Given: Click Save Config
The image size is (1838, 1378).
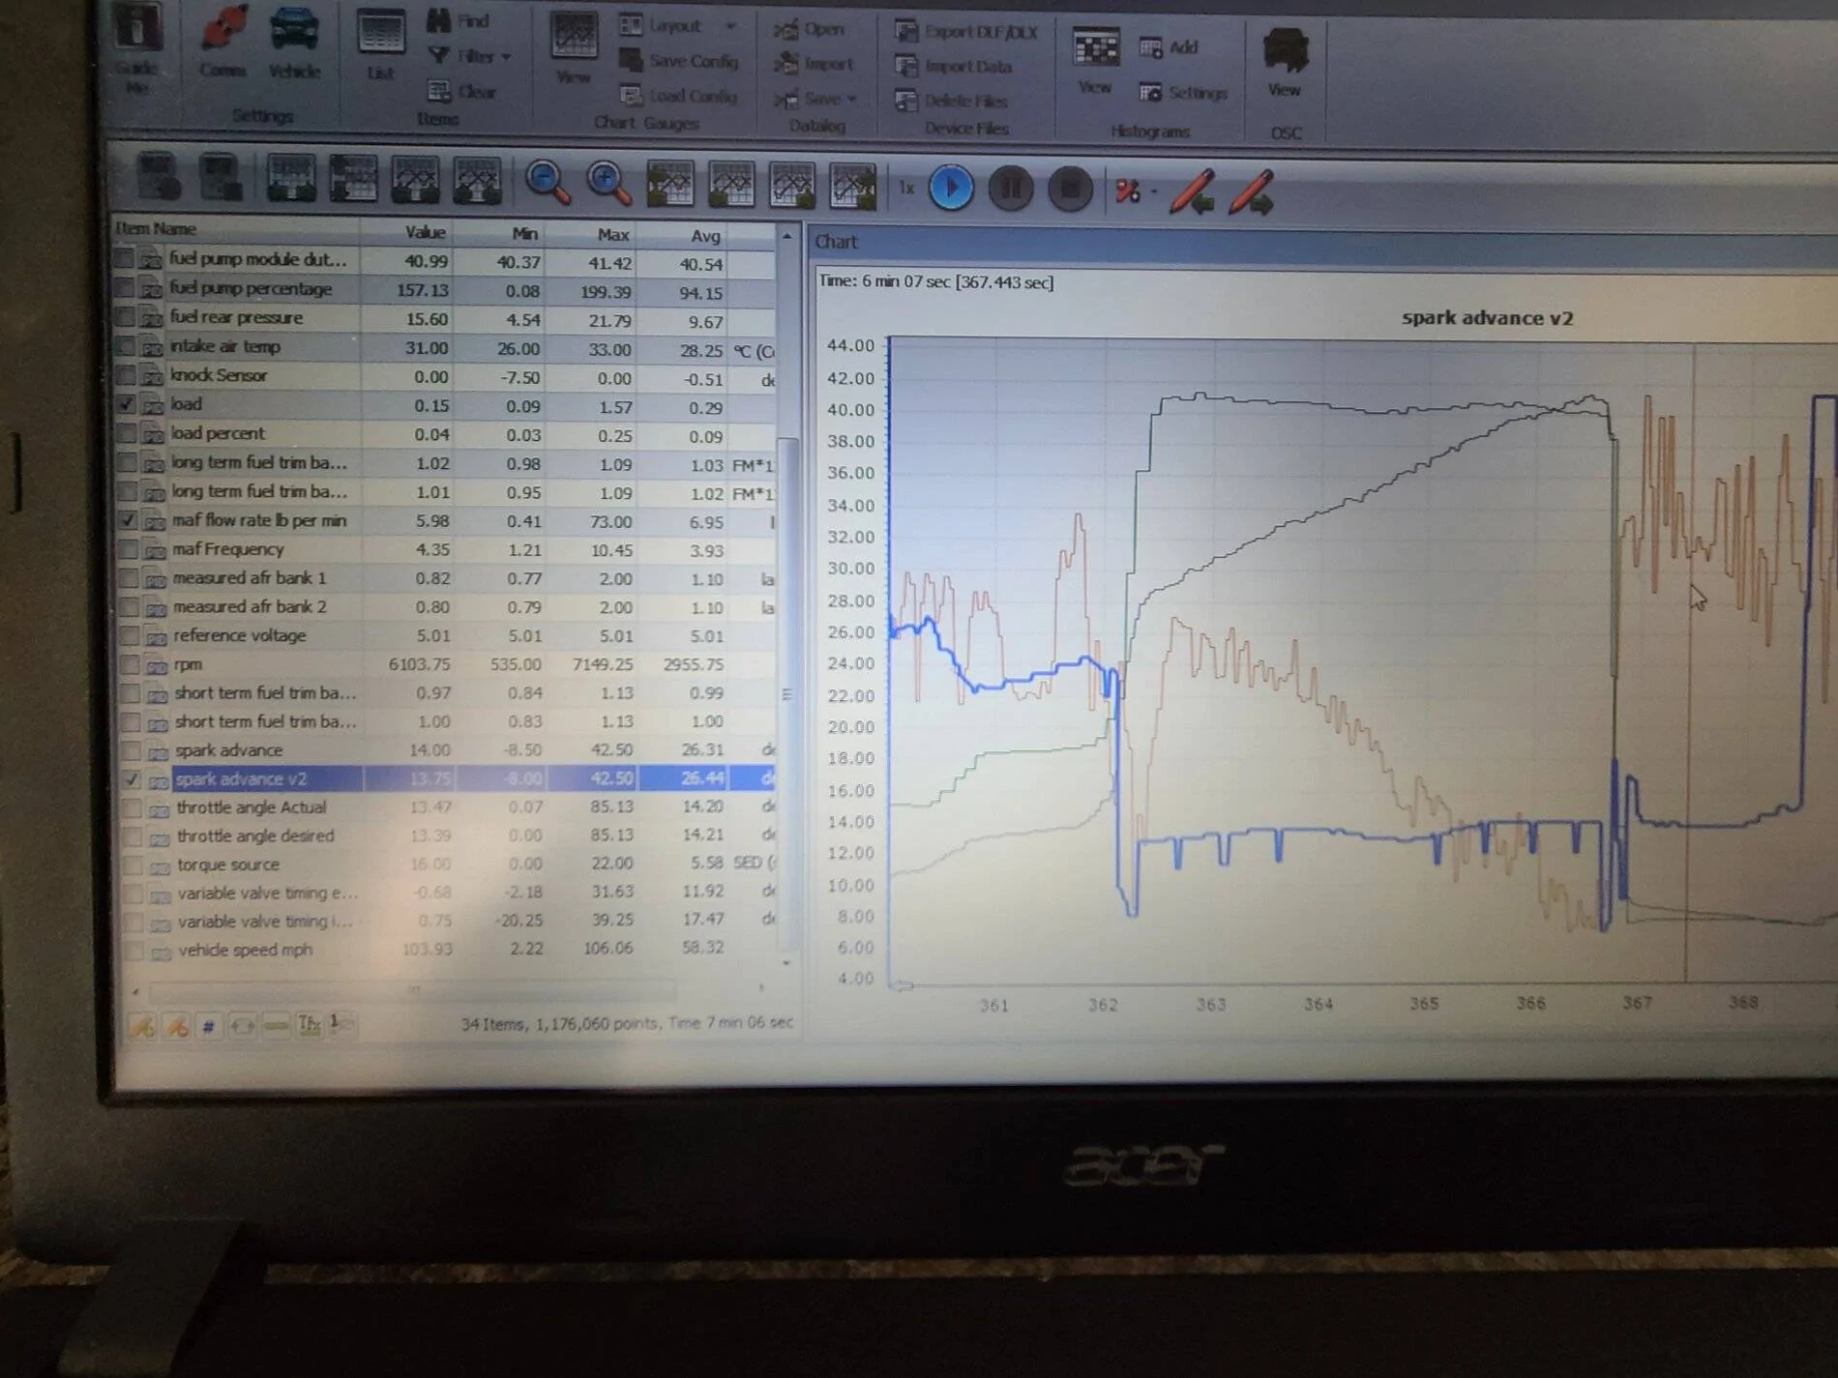Looking at the screenshot, I should click(680, 61).
